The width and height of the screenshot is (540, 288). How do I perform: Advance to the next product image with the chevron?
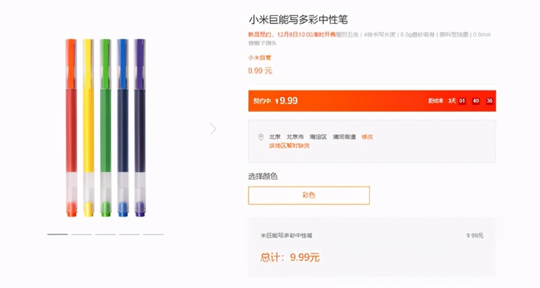pyautogui.click(x=213, y=129)
